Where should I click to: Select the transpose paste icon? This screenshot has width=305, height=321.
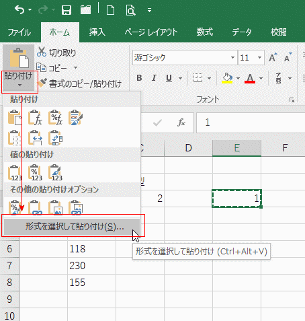55,137
